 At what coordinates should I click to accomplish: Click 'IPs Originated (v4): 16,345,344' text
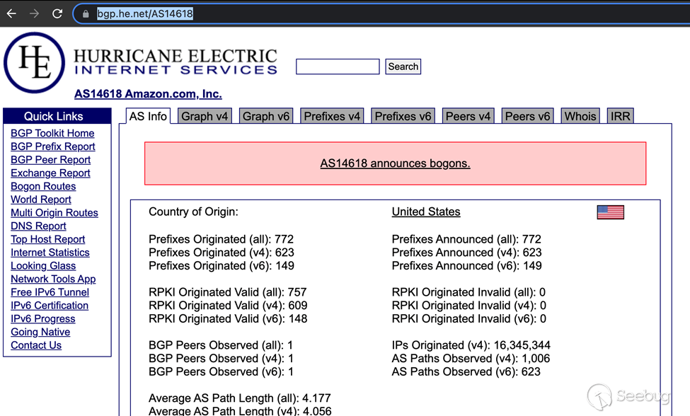click(x=471, y=345)
